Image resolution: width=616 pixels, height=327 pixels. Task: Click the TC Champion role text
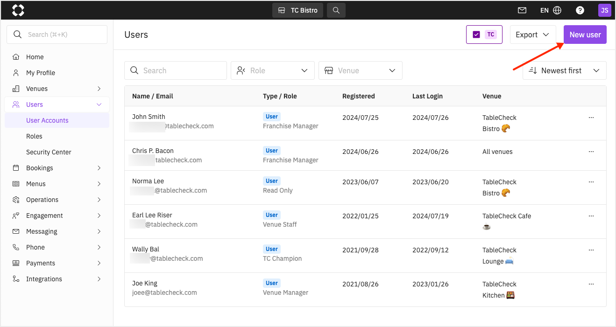point(283,258)
